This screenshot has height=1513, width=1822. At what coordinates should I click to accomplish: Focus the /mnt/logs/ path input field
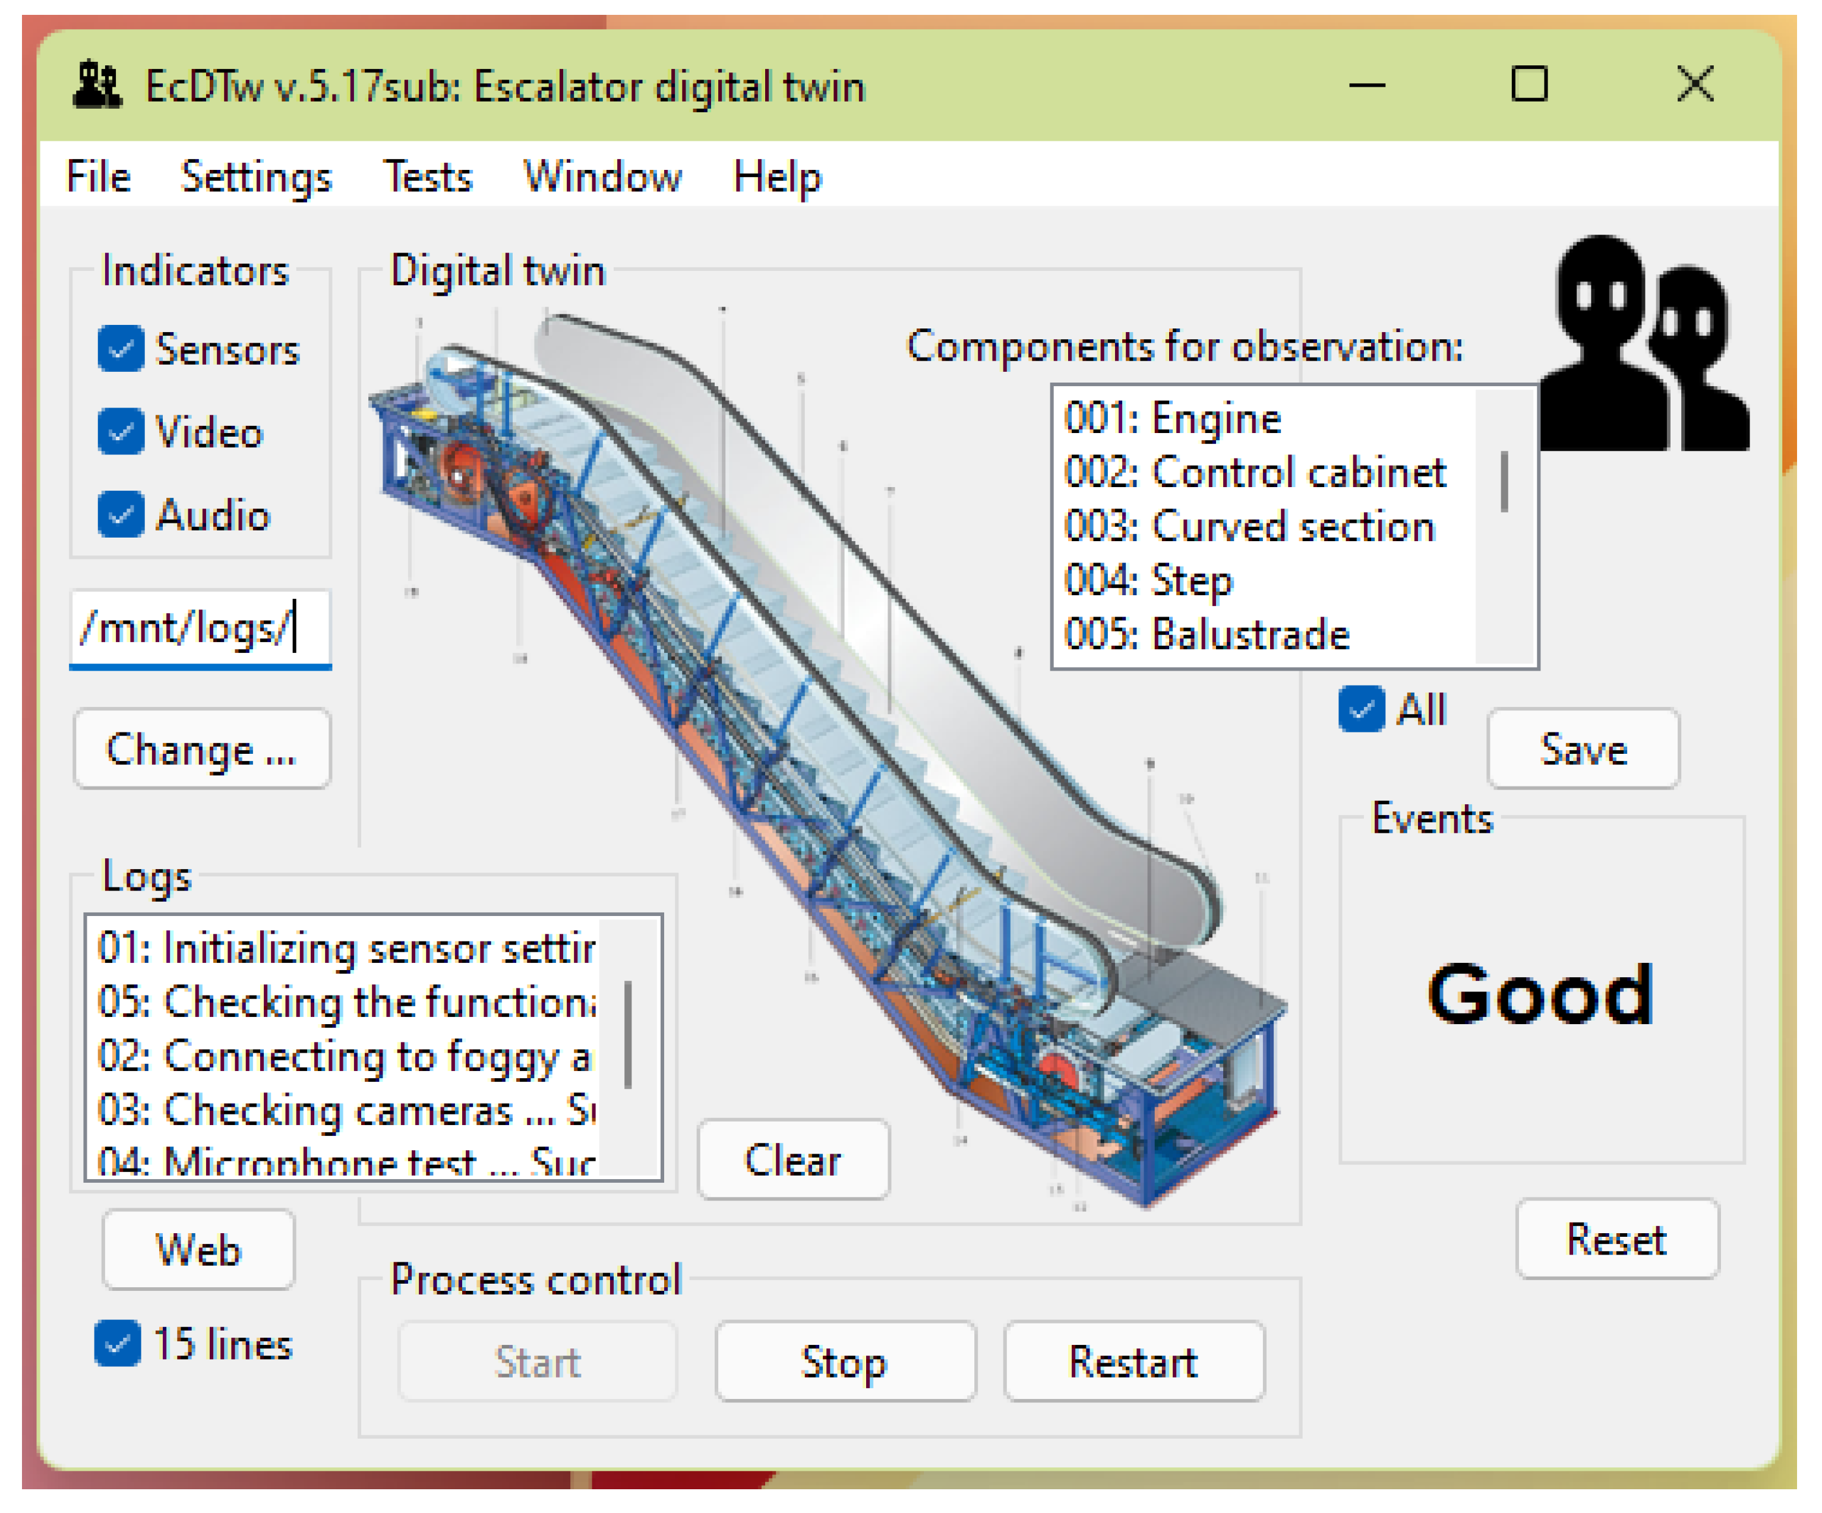[x=200, y=627]
